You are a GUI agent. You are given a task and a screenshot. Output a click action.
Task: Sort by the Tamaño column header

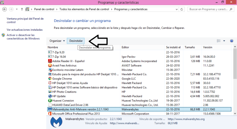[x=190, y=47]
